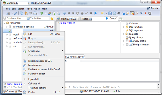The height and width of the screenshot is (95, 162).
Task: Expand the SQL keywords helper node
Action: point(124,31)
